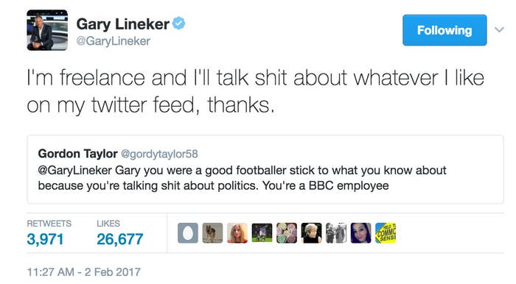Click the blonde woman liker avatar

click(237, 233)
